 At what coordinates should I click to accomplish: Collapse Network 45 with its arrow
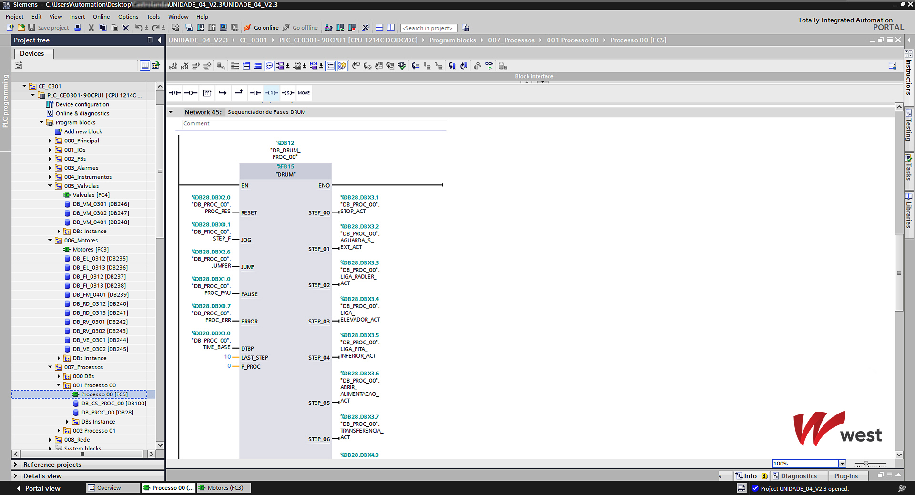pos(171,112)
